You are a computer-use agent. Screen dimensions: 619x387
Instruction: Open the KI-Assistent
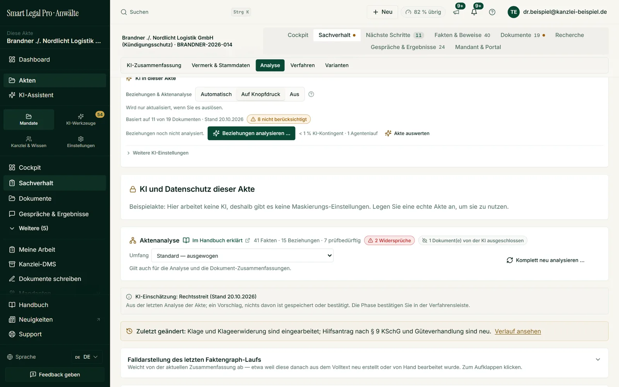(x=55, y=95)
